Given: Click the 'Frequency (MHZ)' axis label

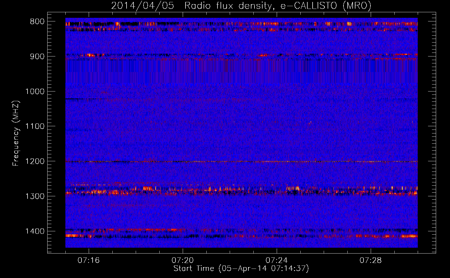Looking at the screenshot, I should click(16, 133).
